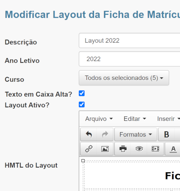Click the Ano Letivo field showing 2022

(x=130, y=59)
